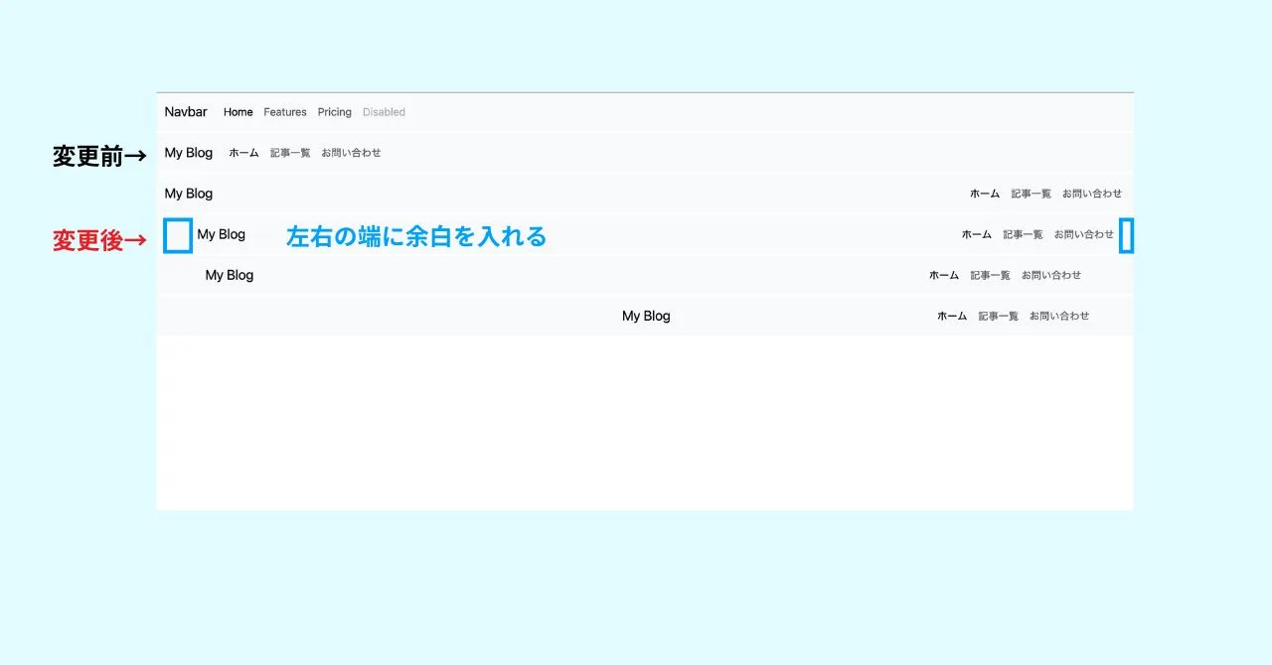Click お問い合わせ in the centered-brand navbar
The width and height of the screenshot is (1272, 665).
[1059, 316]
